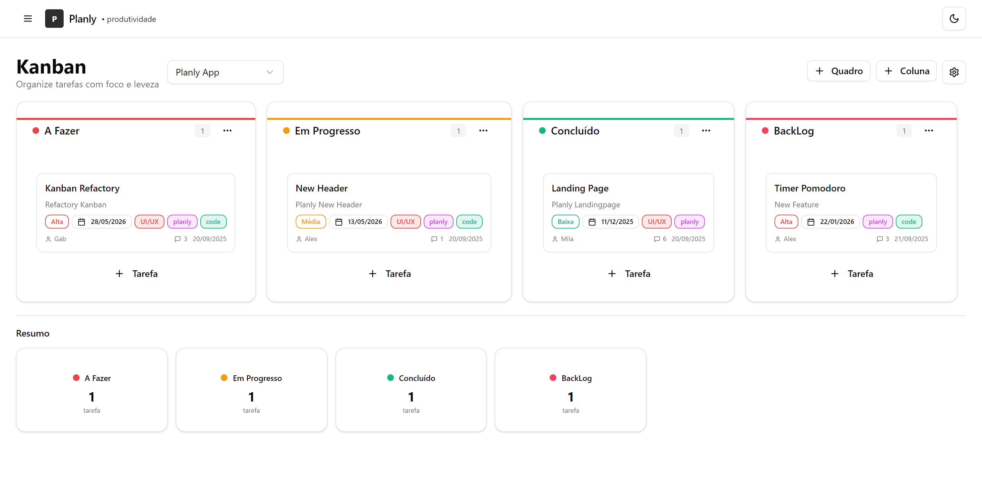Open Concluído column three-dot menu

coord(706,131)
